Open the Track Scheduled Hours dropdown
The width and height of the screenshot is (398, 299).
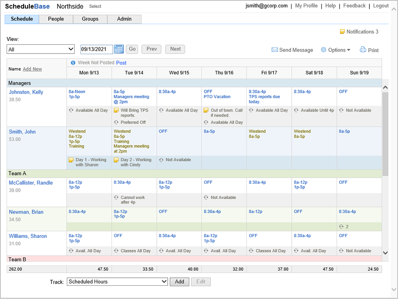click(117, 282)
